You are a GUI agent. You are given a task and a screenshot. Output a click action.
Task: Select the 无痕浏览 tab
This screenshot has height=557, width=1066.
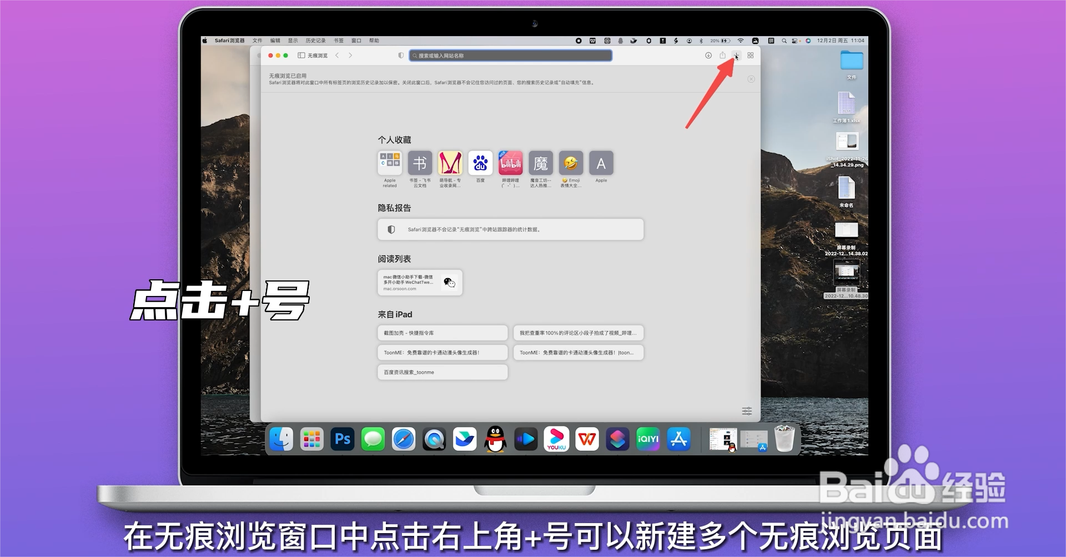click(318, 55)
